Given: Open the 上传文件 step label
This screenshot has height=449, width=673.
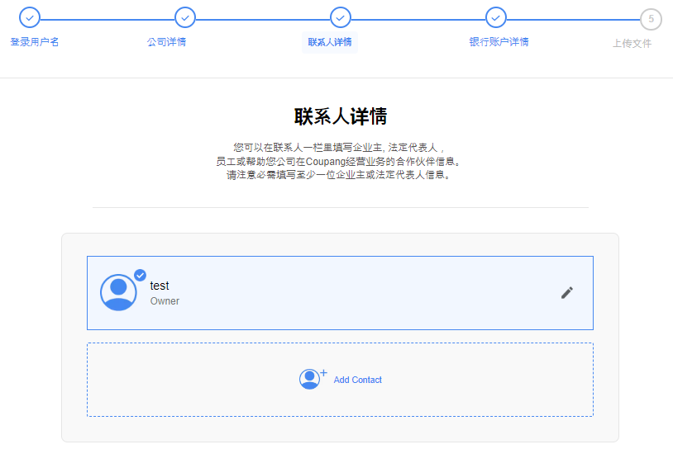Looking at the screenshot, I should (632, 44).
